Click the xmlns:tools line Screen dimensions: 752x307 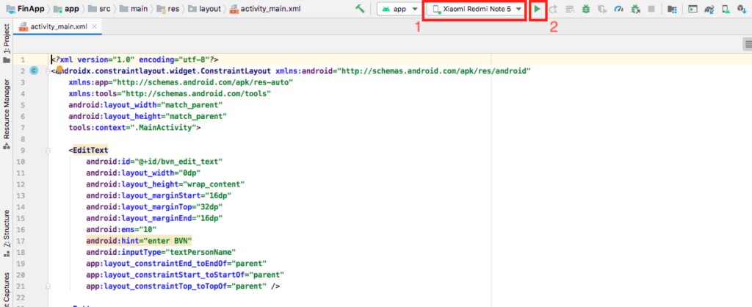[170, 93]
